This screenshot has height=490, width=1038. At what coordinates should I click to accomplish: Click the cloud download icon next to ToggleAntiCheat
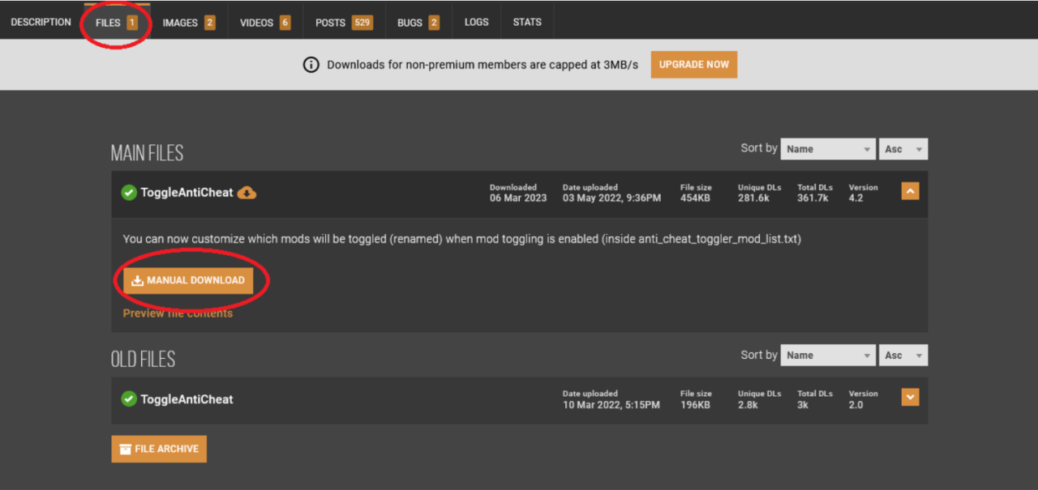point(247,193)
